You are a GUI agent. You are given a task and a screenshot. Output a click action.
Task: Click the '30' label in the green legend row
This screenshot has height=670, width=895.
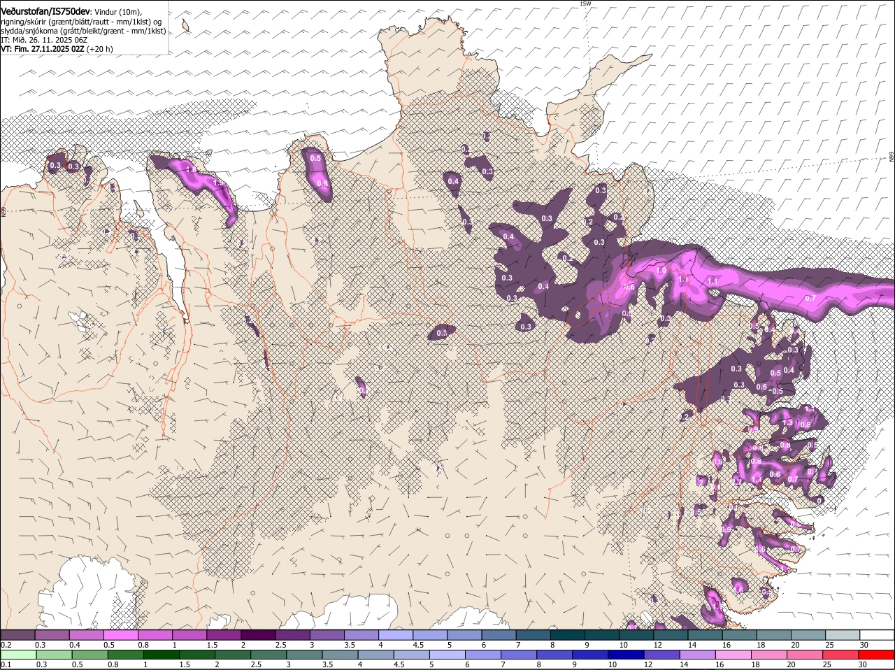tap(862, 664)
